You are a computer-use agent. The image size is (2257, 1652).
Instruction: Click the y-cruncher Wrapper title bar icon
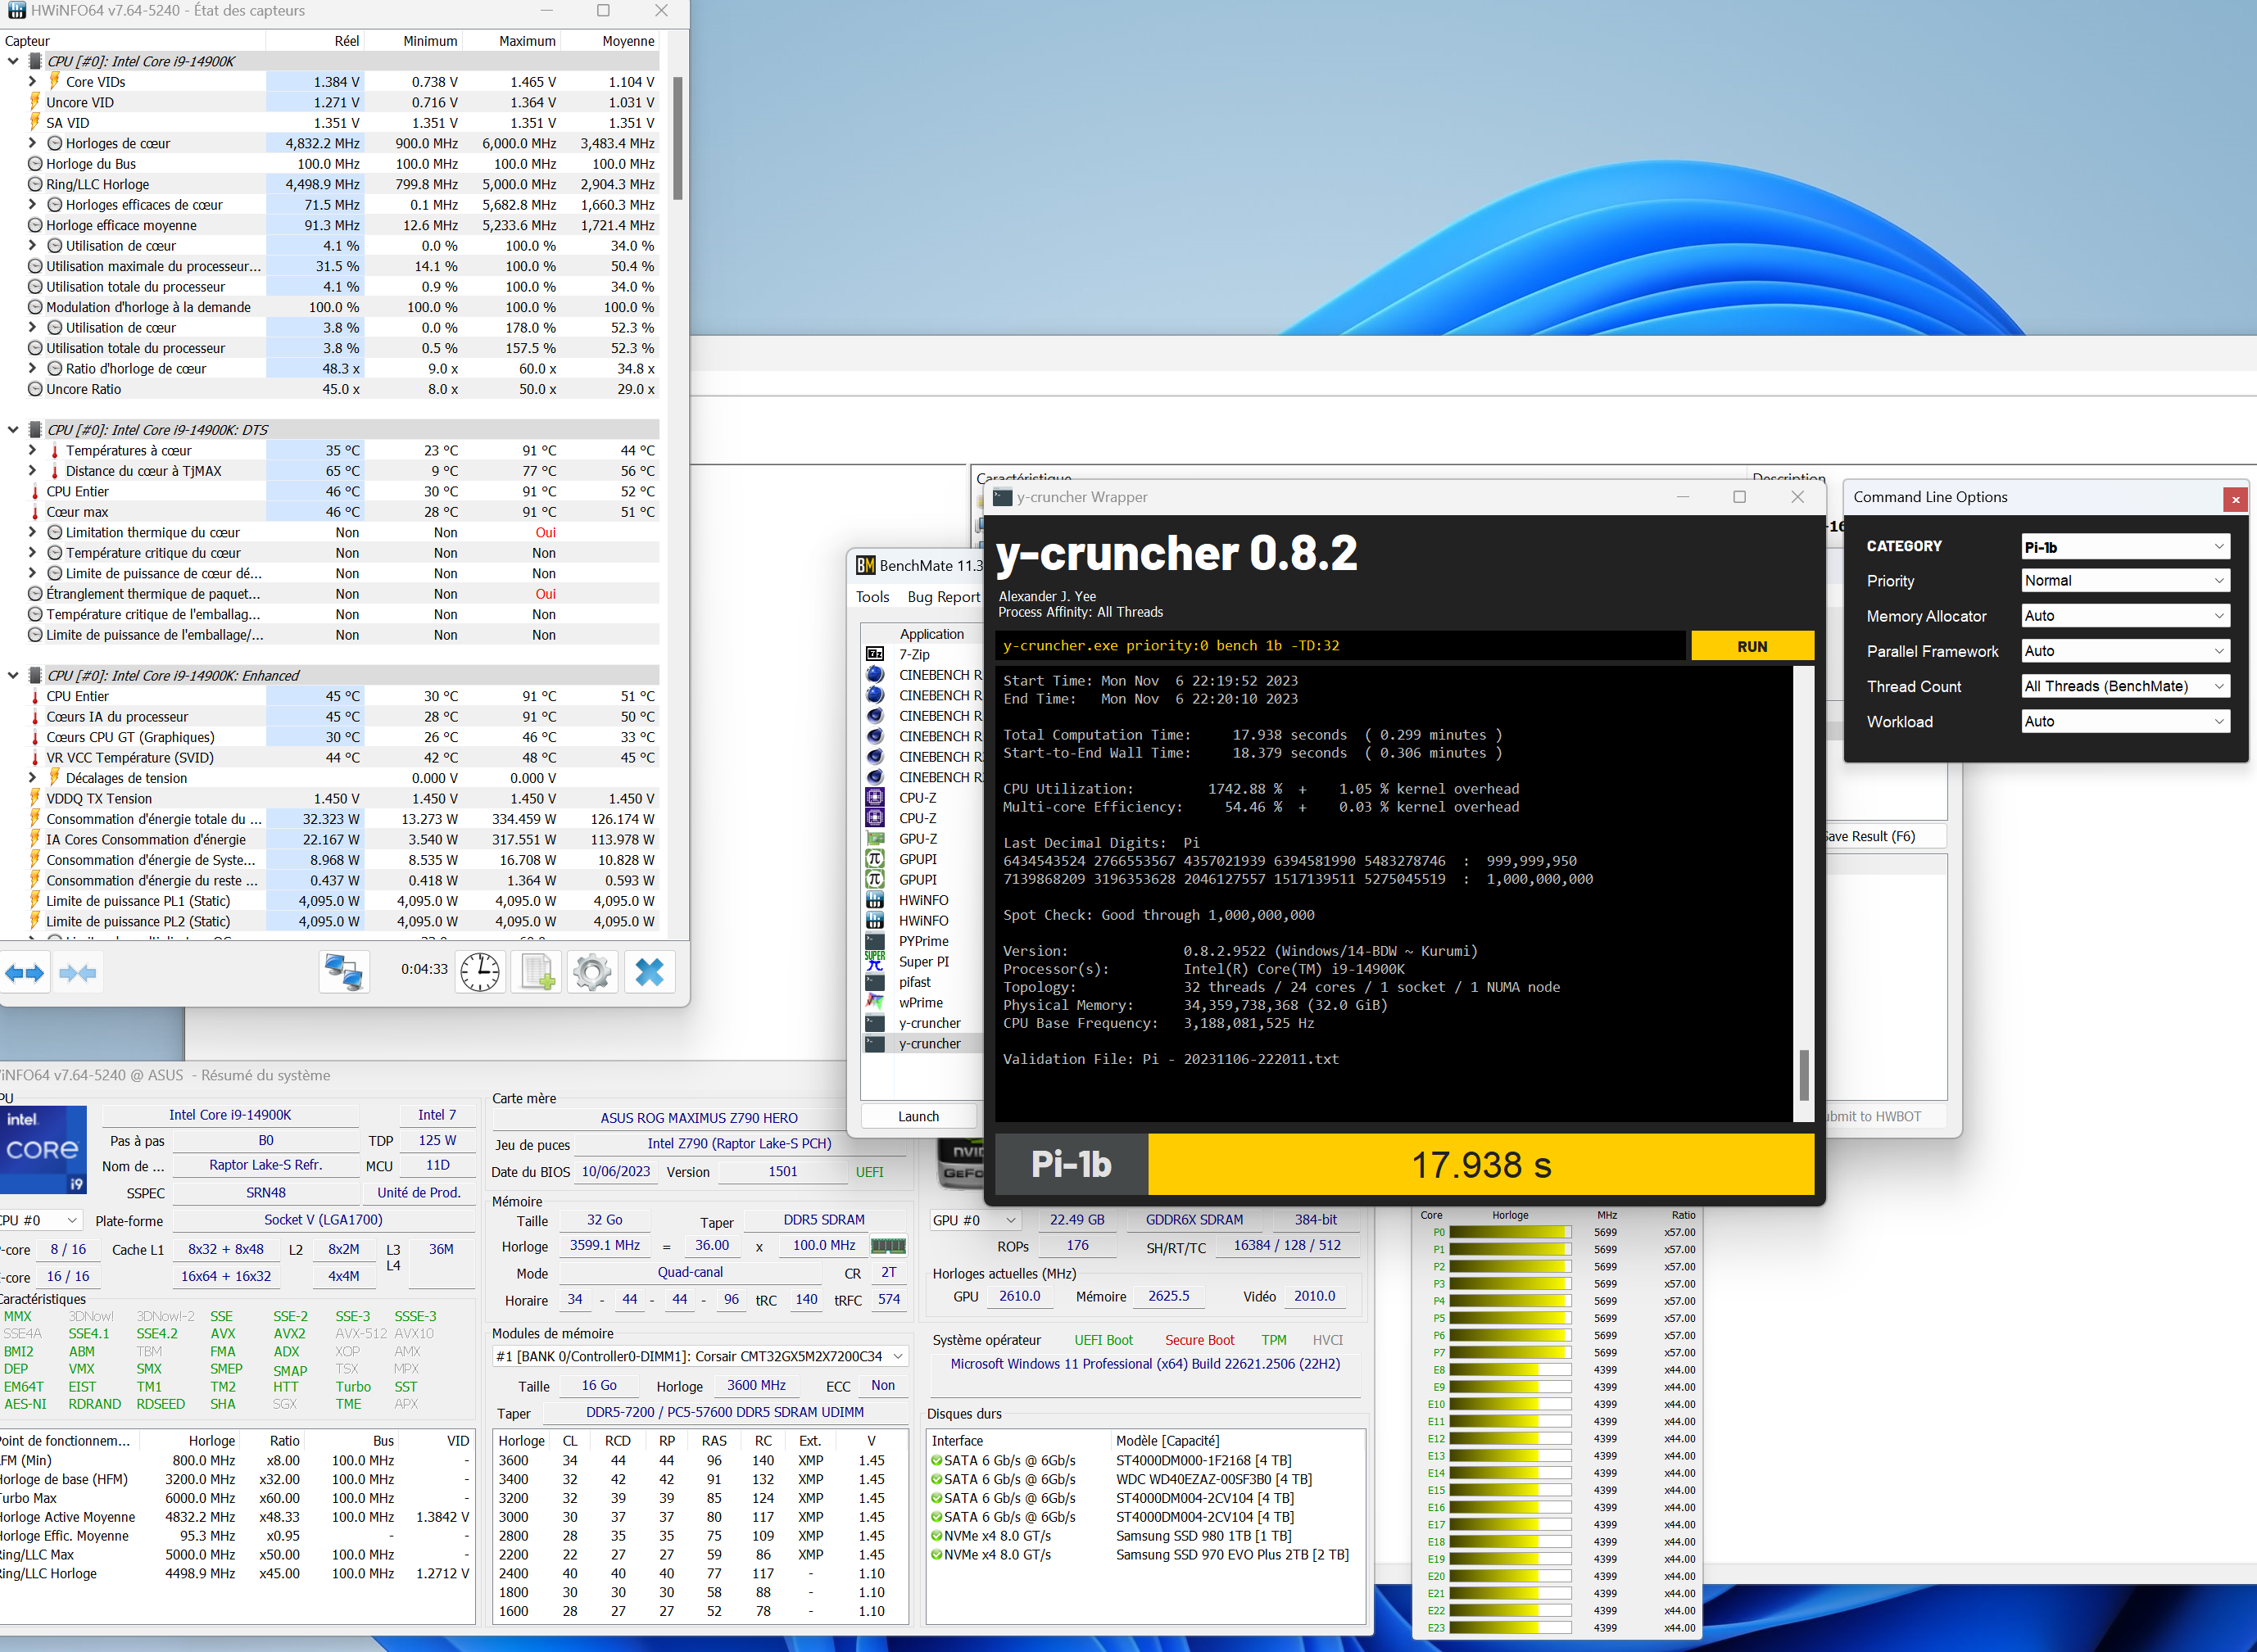1002,497
